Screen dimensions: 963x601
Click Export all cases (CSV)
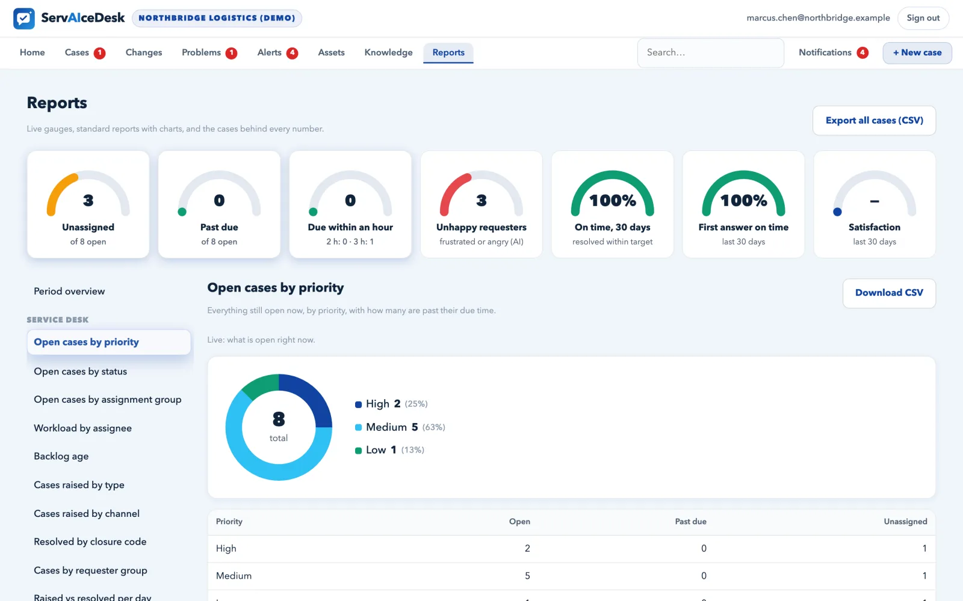click(875, 121)
